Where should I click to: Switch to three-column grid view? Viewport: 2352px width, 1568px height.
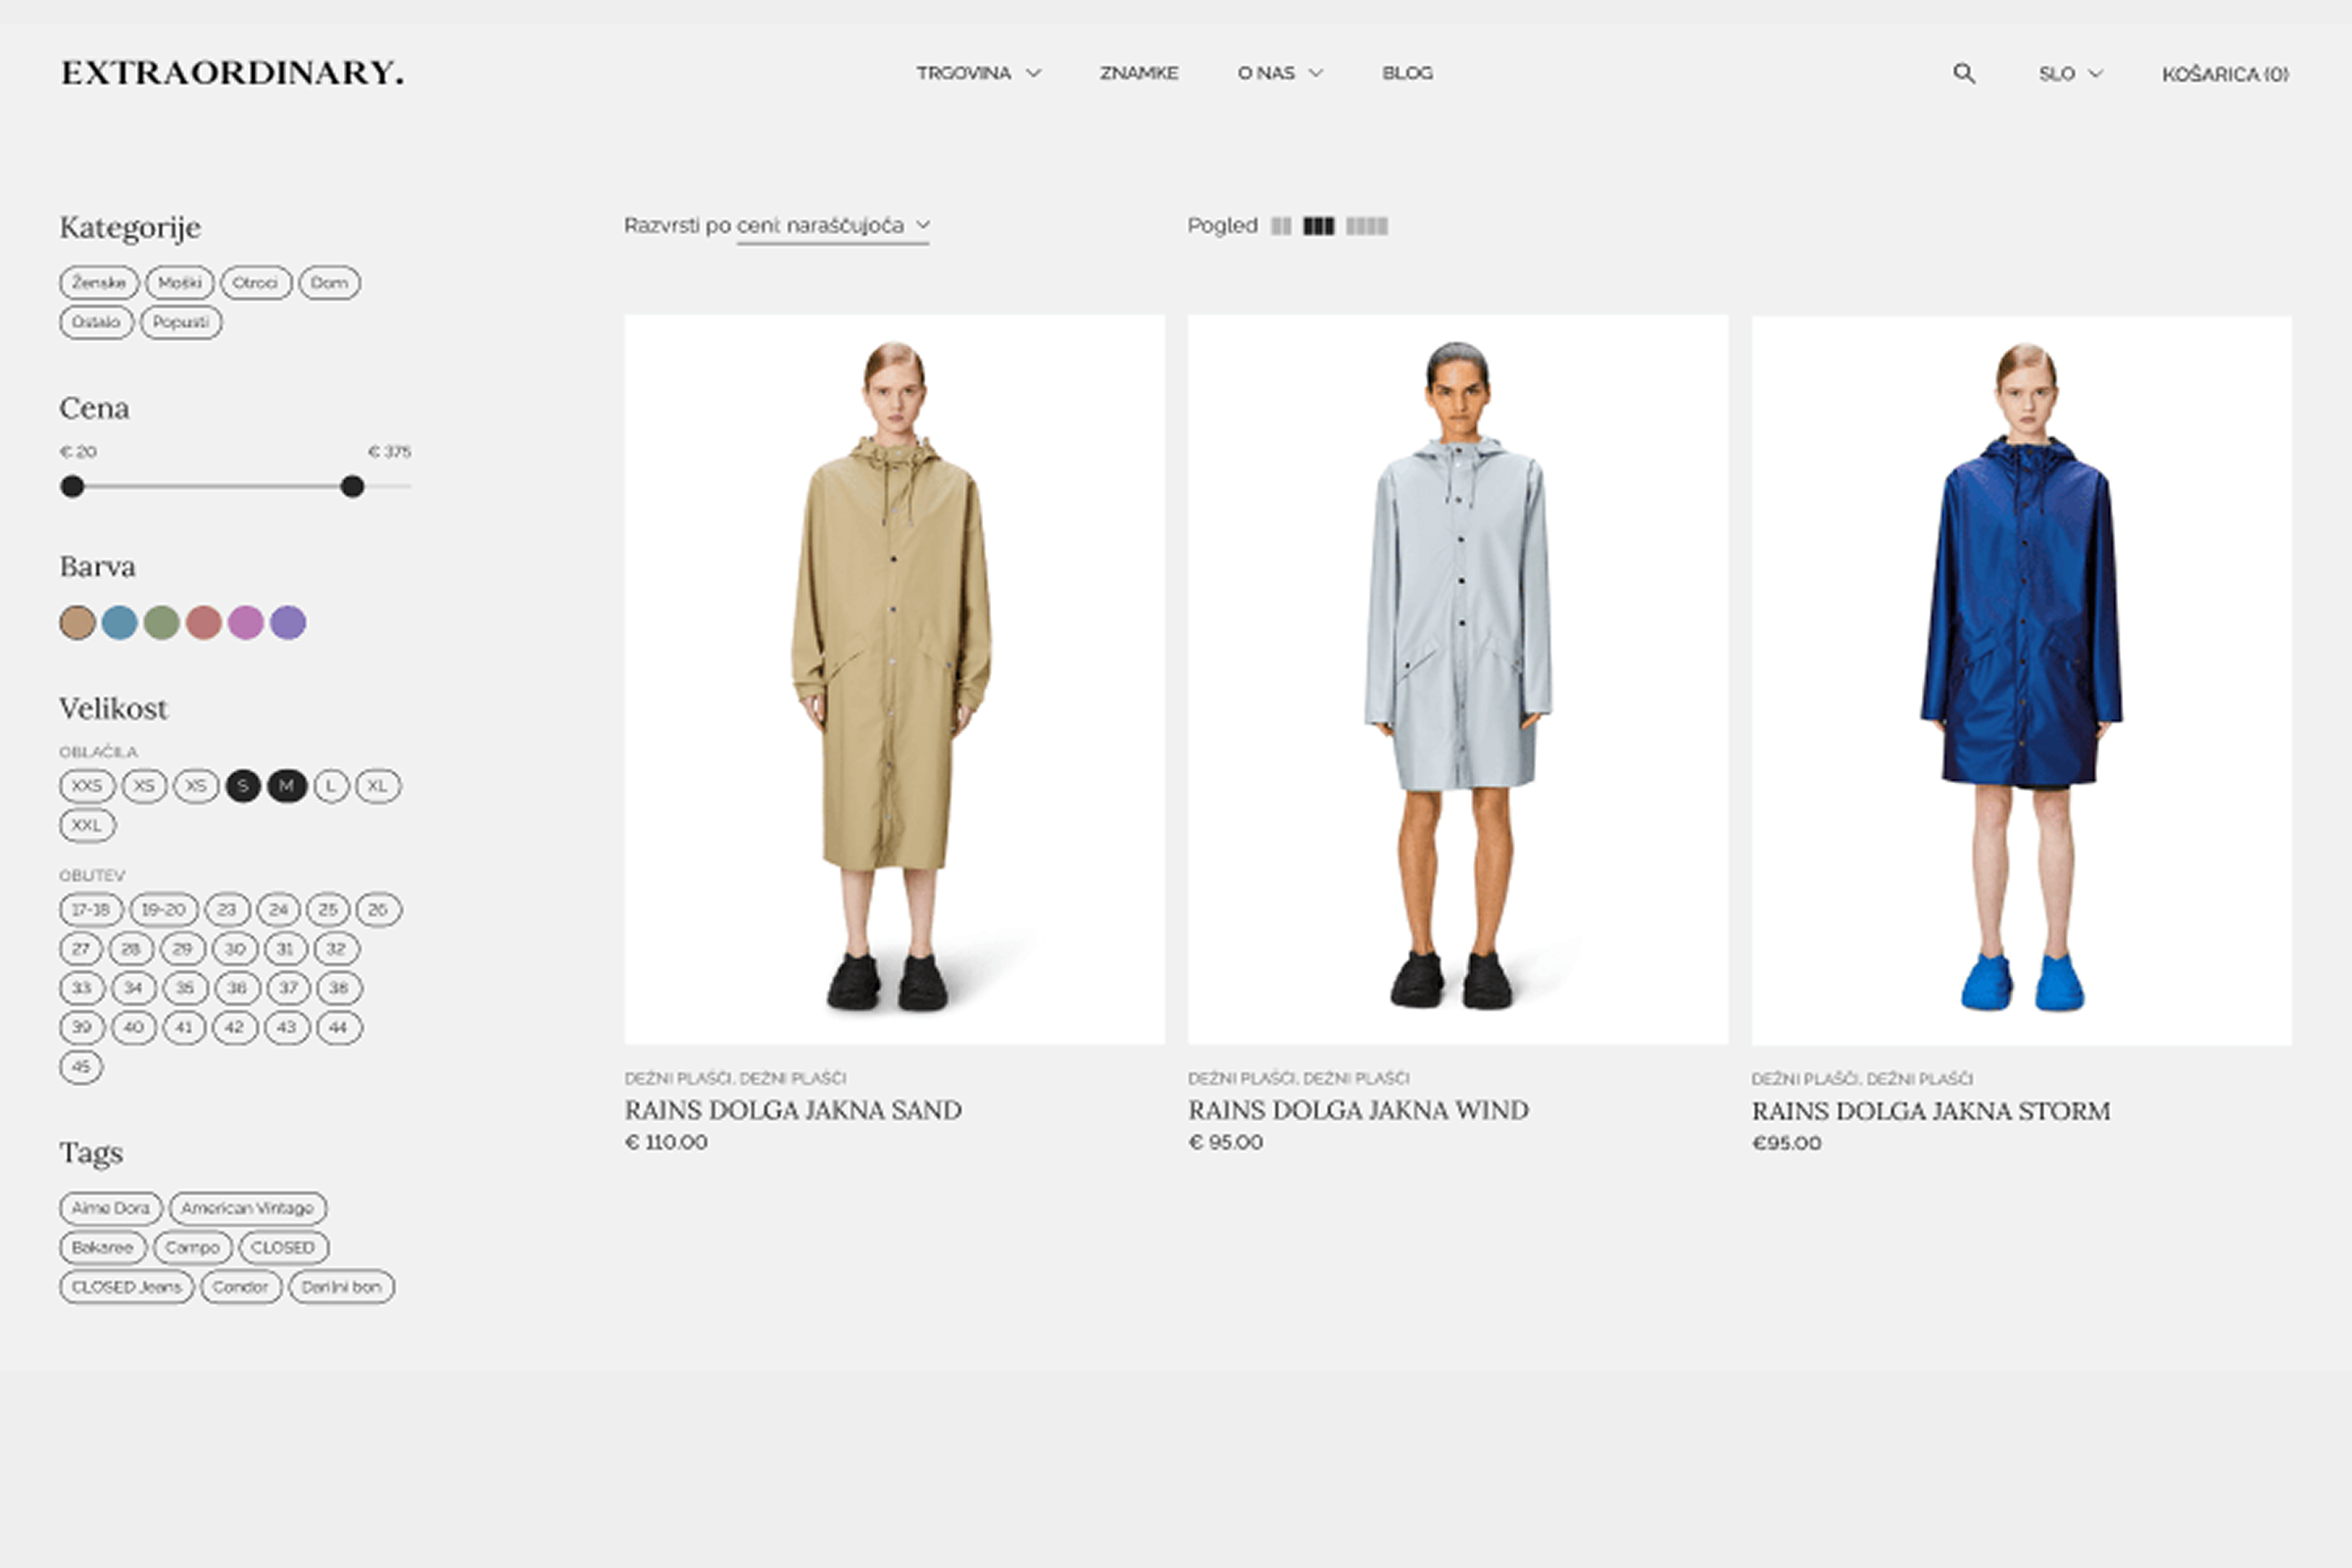[1318, 226]
